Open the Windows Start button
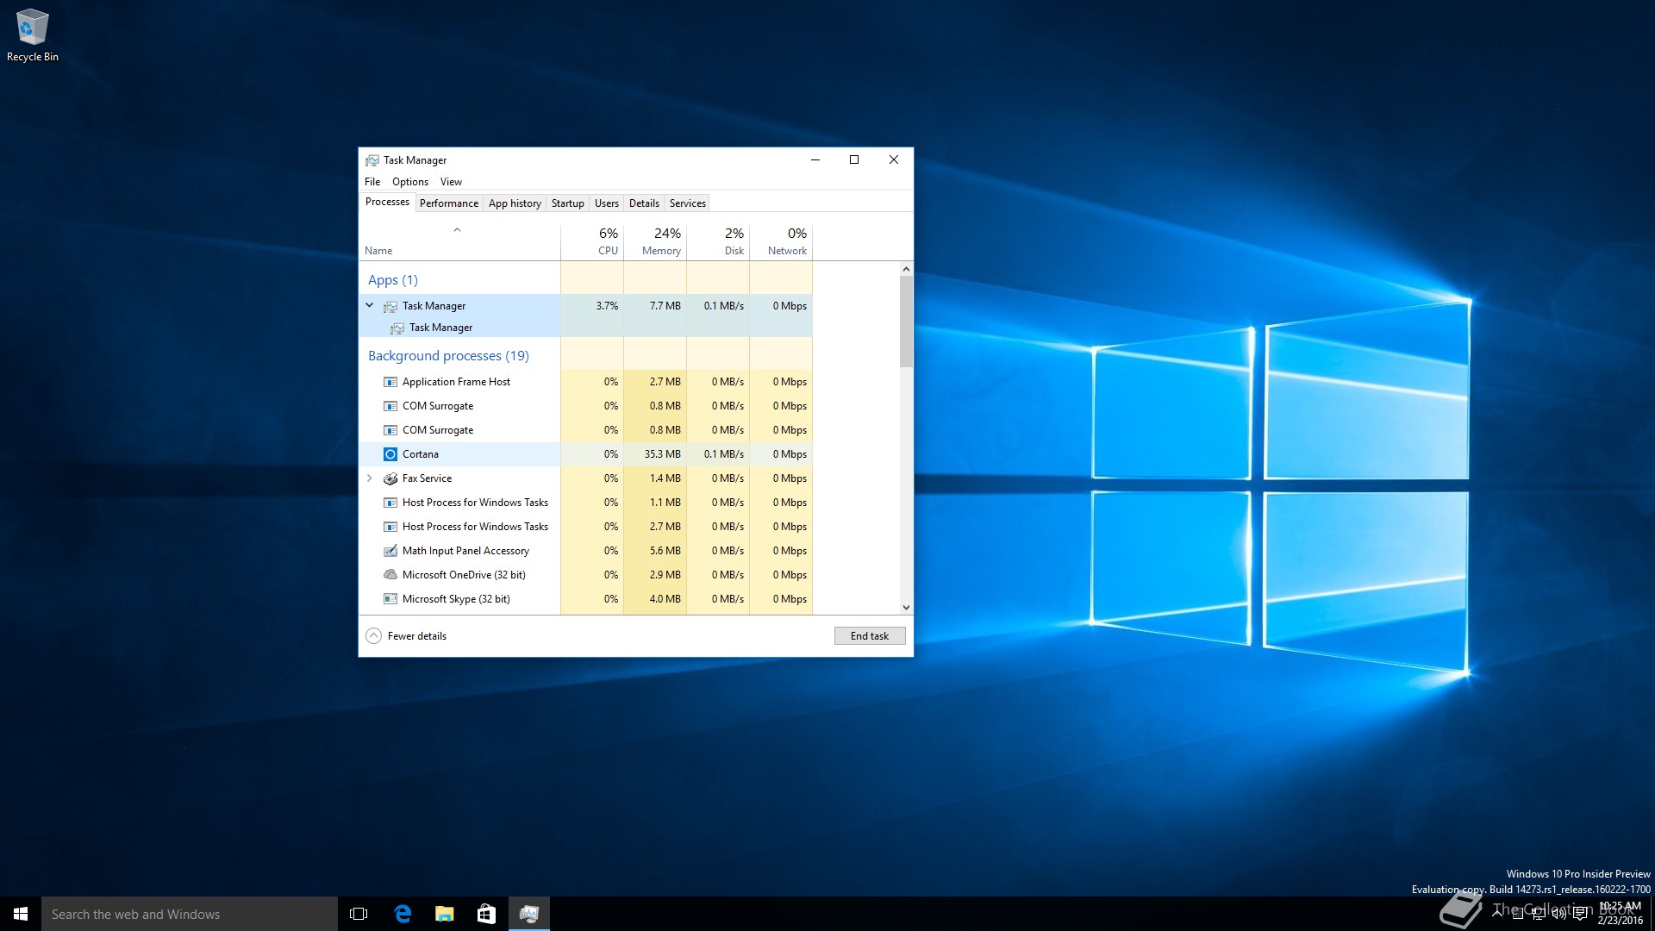This screenshot has width=1655, height=931. click(x=21, y=914)
